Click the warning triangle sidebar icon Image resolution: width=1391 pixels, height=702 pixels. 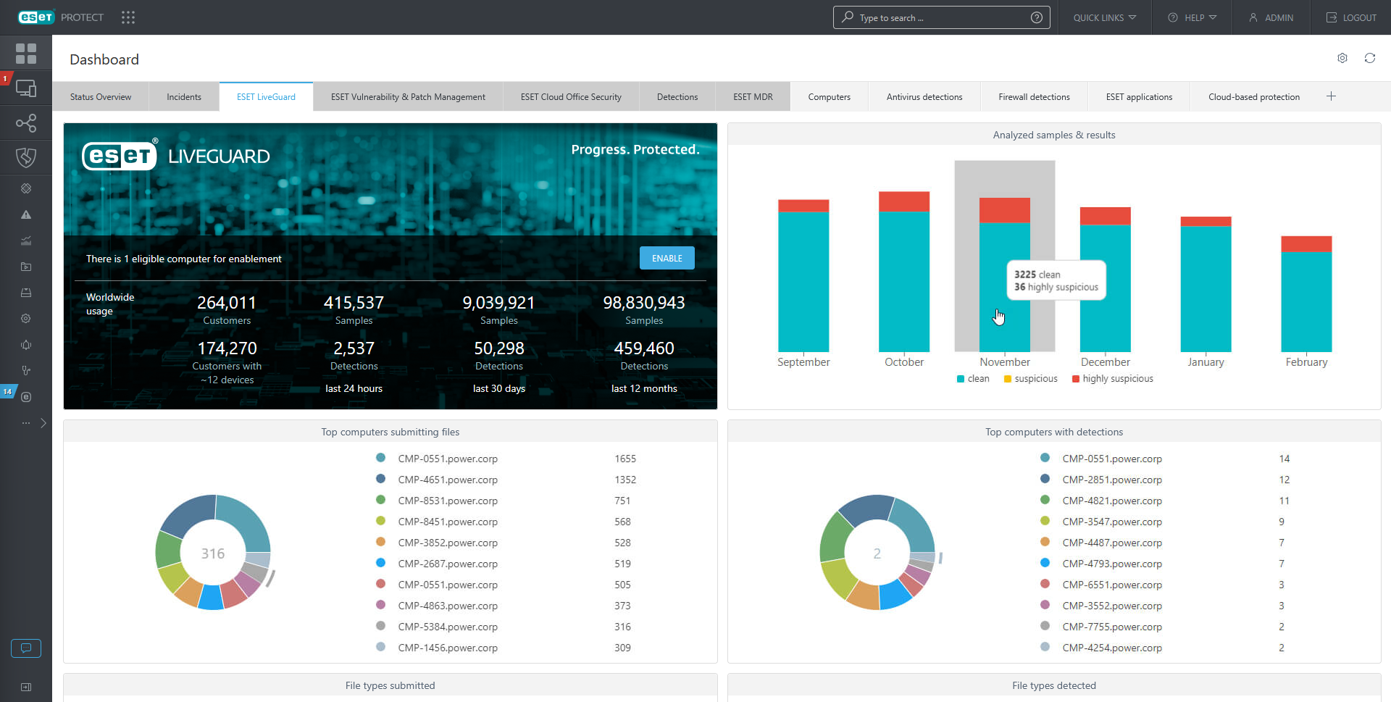[26, 214]
